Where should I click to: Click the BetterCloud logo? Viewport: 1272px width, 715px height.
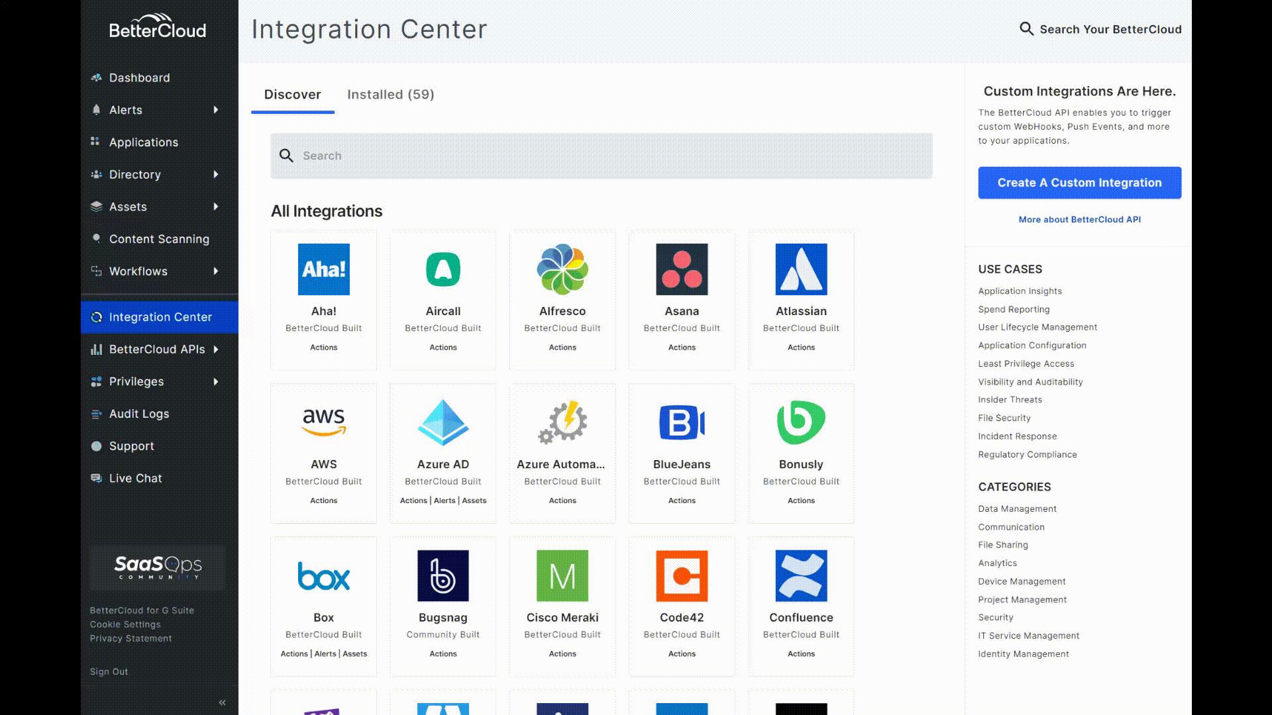point(158,26)
